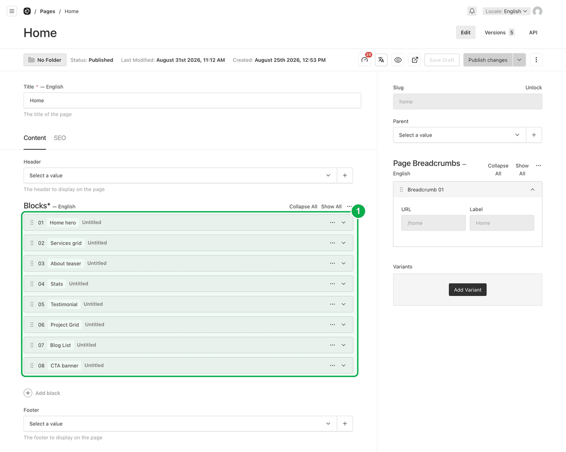
Task: Open options menu for About teaser block
Action: 332,263
